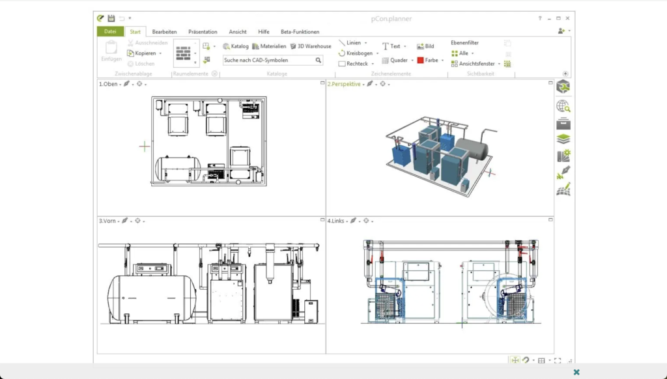Viewport: 667px width, 379px height.
Task: Click the save disk icon in the title bar
Action: pos(111,18)
